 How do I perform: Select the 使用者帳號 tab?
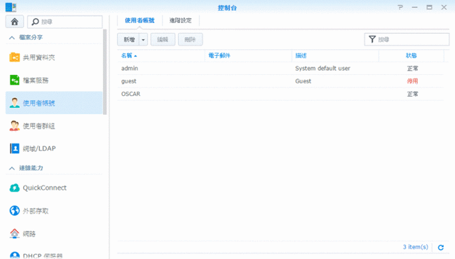click(139, 21)
